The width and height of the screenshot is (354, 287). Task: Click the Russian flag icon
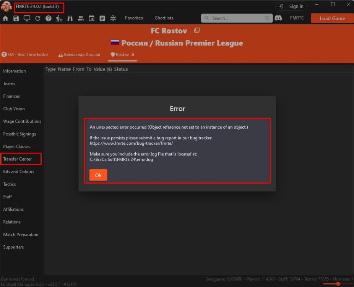(115, 42)
